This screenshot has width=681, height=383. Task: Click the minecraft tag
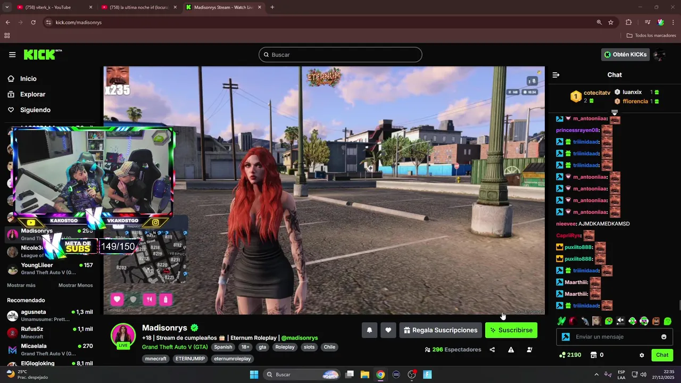click(x=156, y=359)
